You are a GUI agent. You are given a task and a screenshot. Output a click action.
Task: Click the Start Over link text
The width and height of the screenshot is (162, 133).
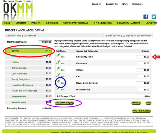(x=31, y=36)
